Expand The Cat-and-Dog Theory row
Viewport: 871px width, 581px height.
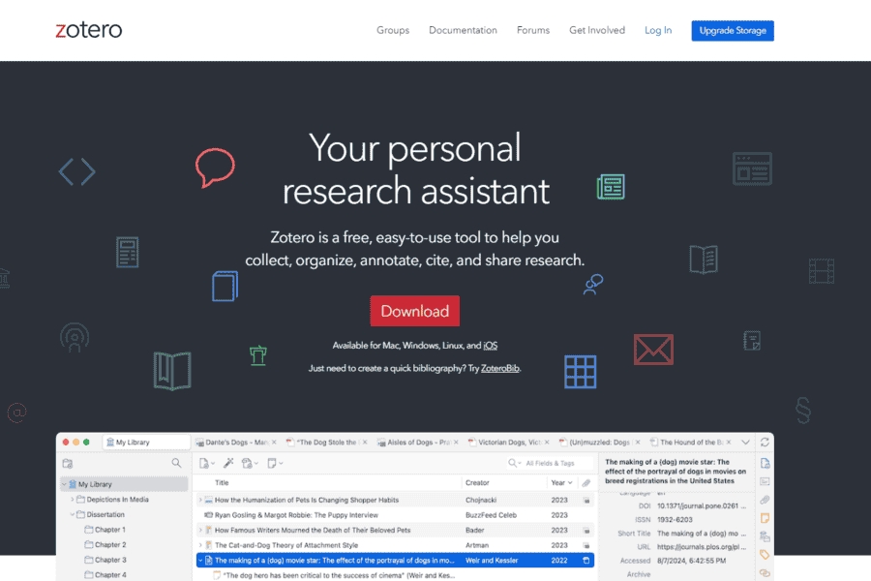coord(200,545)
